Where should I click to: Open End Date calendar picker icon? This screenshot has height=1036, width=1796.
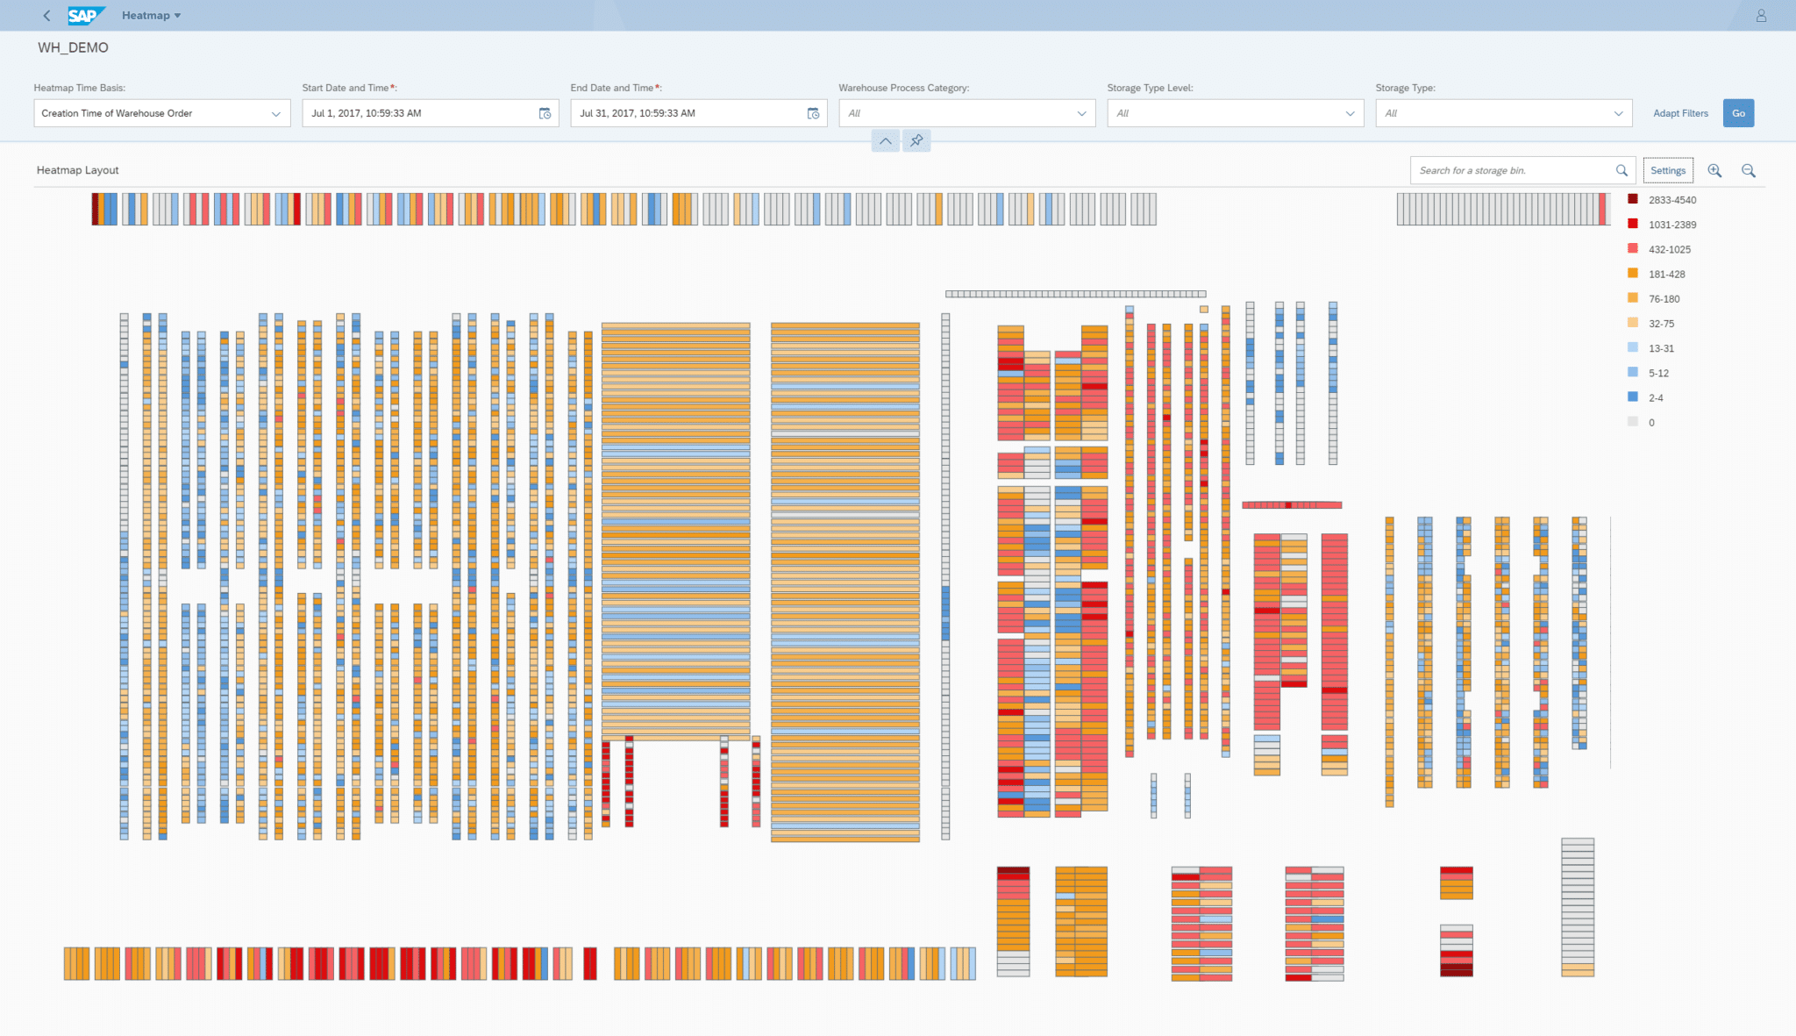[813, 113]
